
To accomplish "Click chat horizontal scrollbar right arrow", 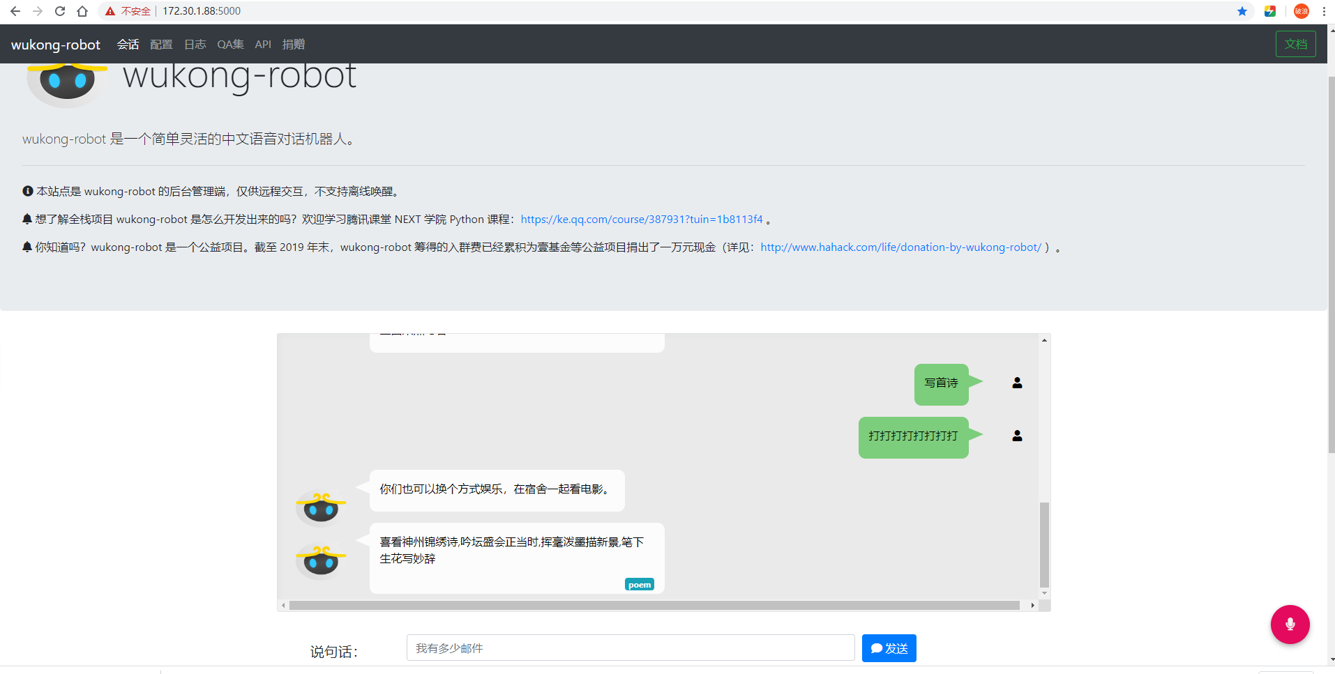I will (1032, 605).
